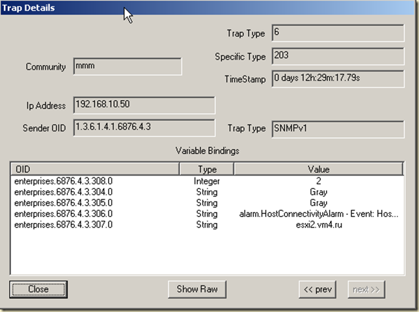This screenshot has height=312, width=419.
Task: Click the Ip Address field 192.168.10.50
Action: click(x=144, y=105)
